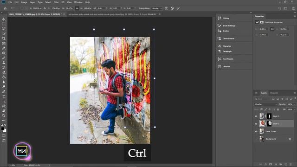
Task: Open the Fill slider arrow
Action: pos(295,109)
